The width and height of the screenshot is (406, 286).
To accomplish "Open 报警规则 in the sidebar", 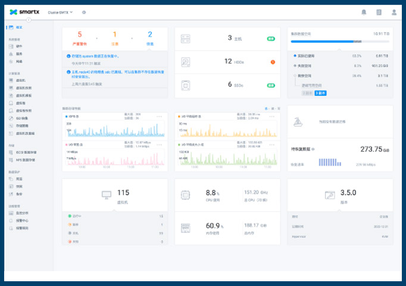I will (x=22, y=228).
